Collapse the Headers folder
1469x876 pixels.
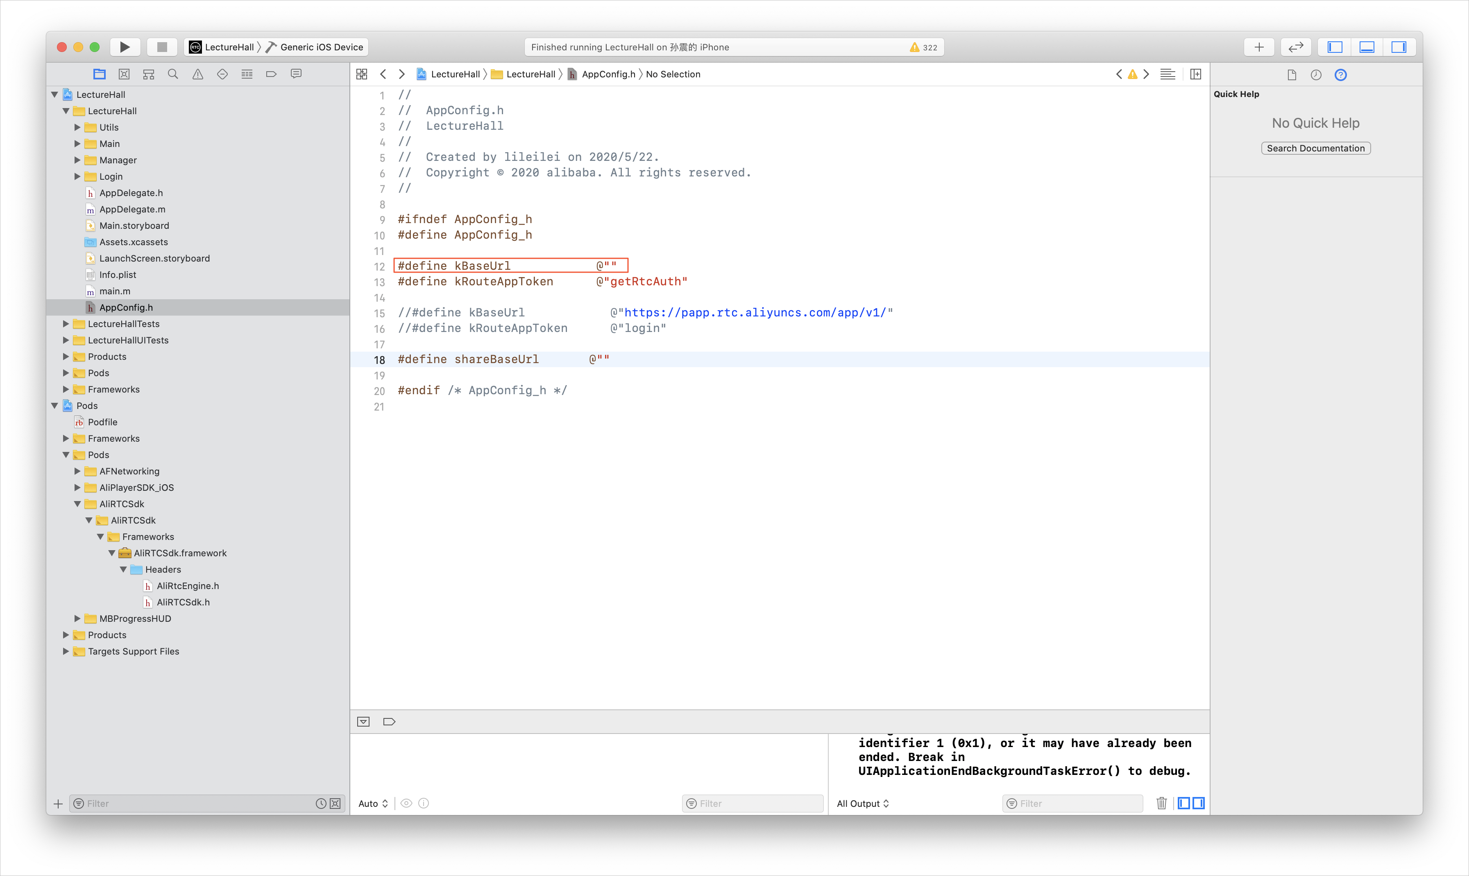(123, 570)
